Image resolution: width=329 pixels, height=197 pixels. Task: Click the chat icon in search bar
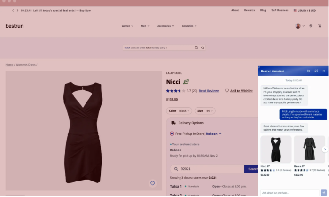pyautogui.click(x=196, y=47)
